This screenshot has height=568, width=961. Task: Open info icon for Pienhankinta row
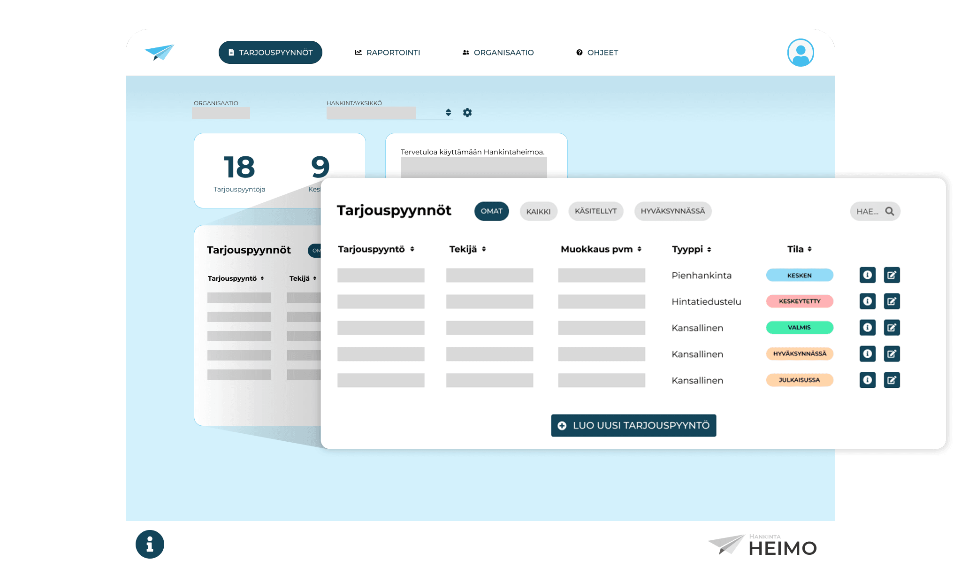pos(867,275)
